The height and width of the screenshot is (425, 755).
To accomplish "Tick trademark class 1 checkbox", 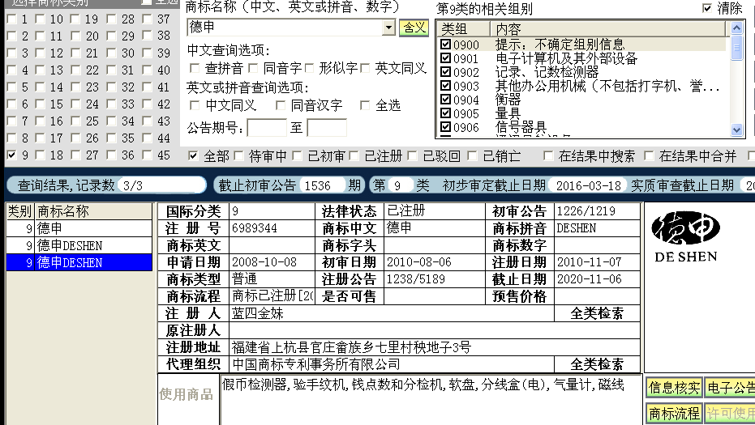I will coord(12,19).
